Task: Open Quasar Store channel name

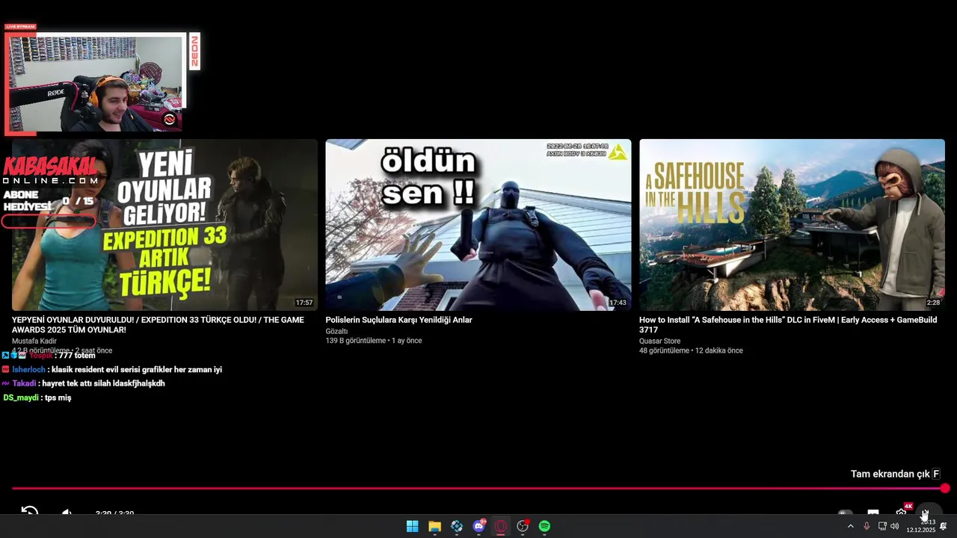Action: (659, 341)
